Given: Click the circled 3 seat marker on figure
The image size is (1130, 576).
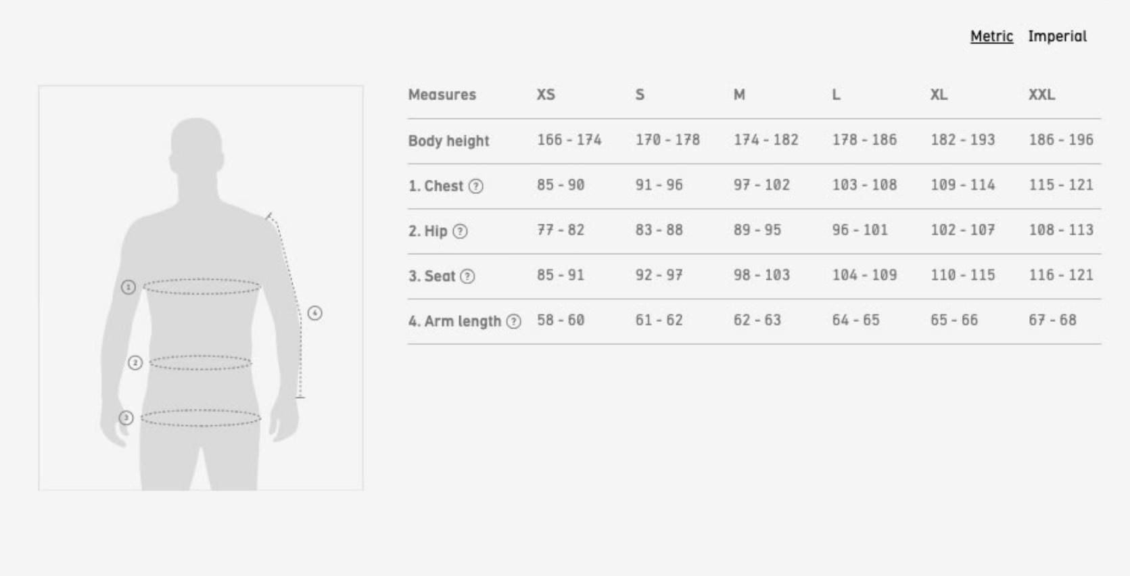Looking at the screenshot, I should tap(126, 418).
